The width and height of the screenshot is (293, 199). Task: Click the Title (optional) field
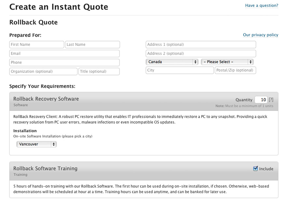click(99, 72)
